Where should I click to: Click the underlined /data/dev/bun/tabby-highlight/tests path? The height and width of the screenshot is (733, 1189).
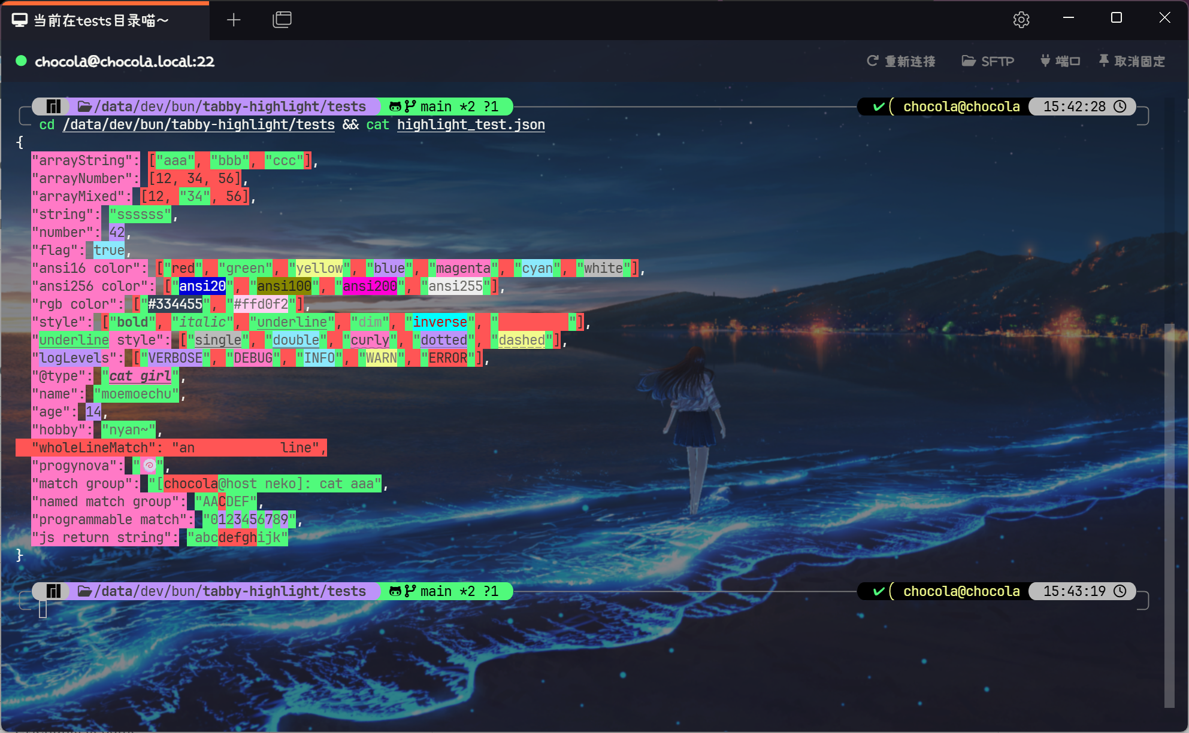point(198,124)
